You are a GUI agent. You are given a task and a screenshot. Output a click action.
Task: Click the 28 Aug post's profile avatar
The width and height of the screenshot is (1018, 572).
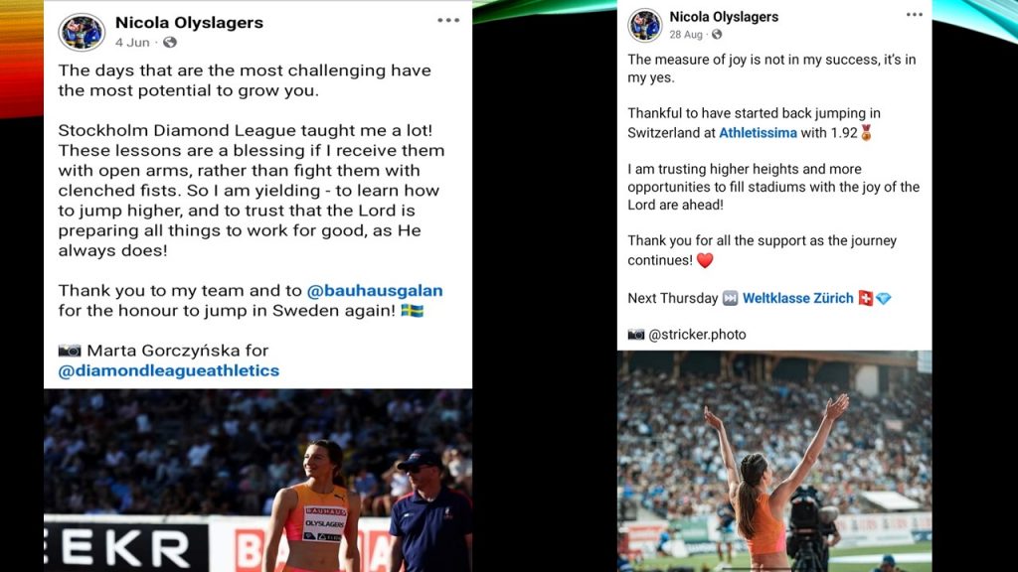click(x=644, y=25)
